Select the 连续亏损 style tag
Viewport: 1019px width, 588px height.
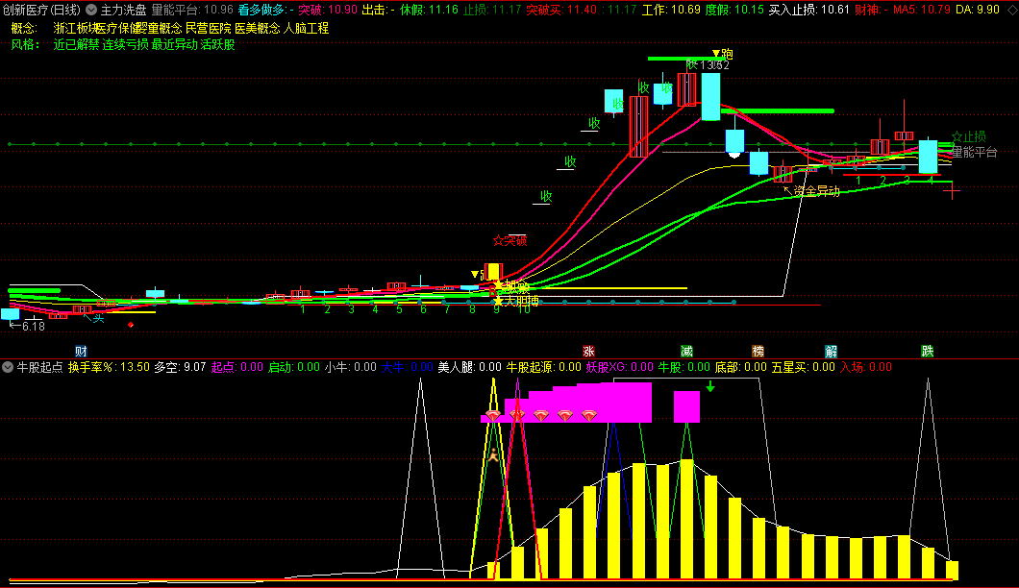coord(125,45)
